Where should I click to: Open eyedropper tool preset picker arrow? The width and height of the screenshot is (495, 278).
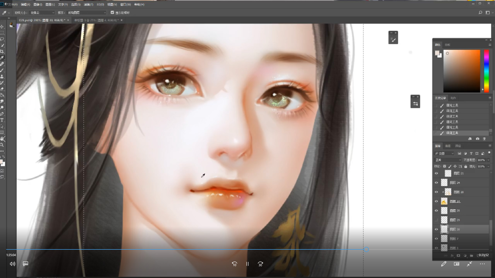tap(9, 13)
